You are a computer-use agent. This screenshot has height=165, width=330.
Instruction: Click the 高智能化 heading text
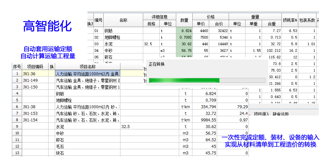(x=47, y=26)
